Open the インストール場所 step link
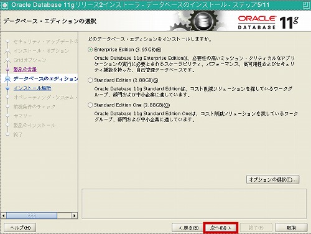 click(x=32, y=88)
